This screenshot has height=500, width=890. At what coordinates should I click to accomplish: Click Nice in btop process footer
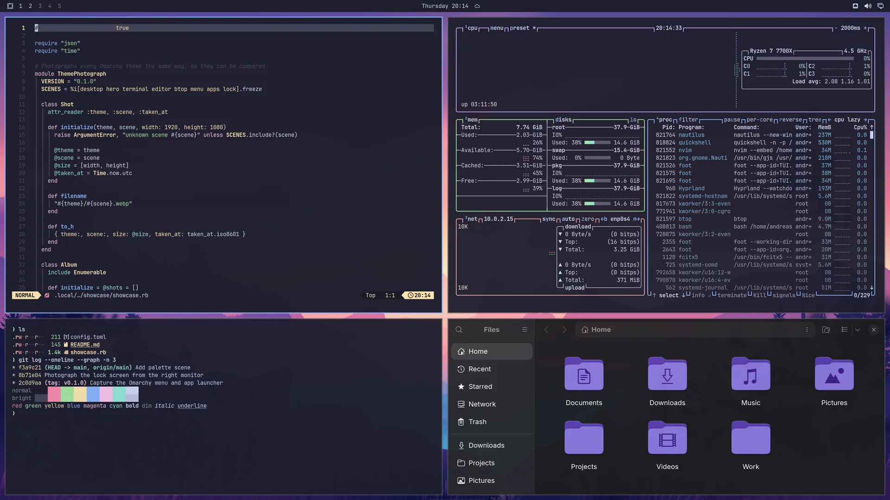[808, 295]
